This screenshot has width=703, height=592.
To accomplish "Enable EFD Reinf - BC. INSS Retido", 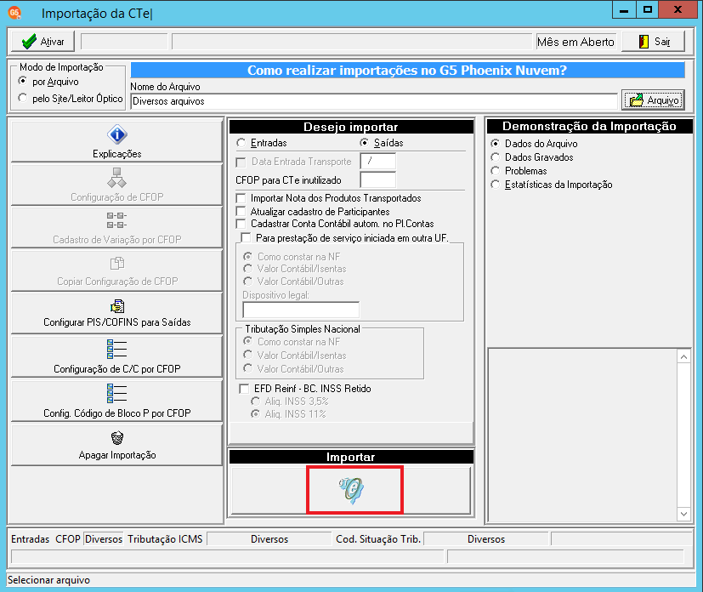I will pos(244,389).
